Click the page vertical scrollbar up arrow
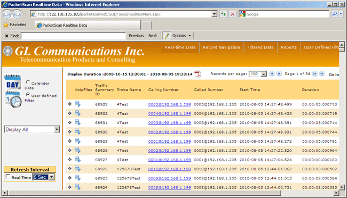 (x=342, y=45)
